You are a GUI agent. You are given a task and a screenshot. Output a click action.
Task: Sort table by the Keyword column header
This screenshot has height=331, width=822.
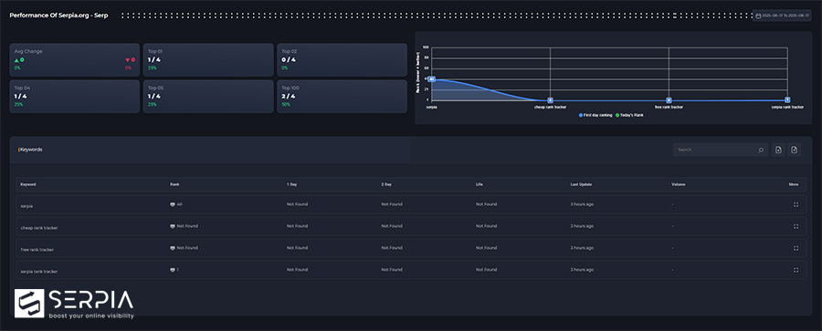[28, 184]
